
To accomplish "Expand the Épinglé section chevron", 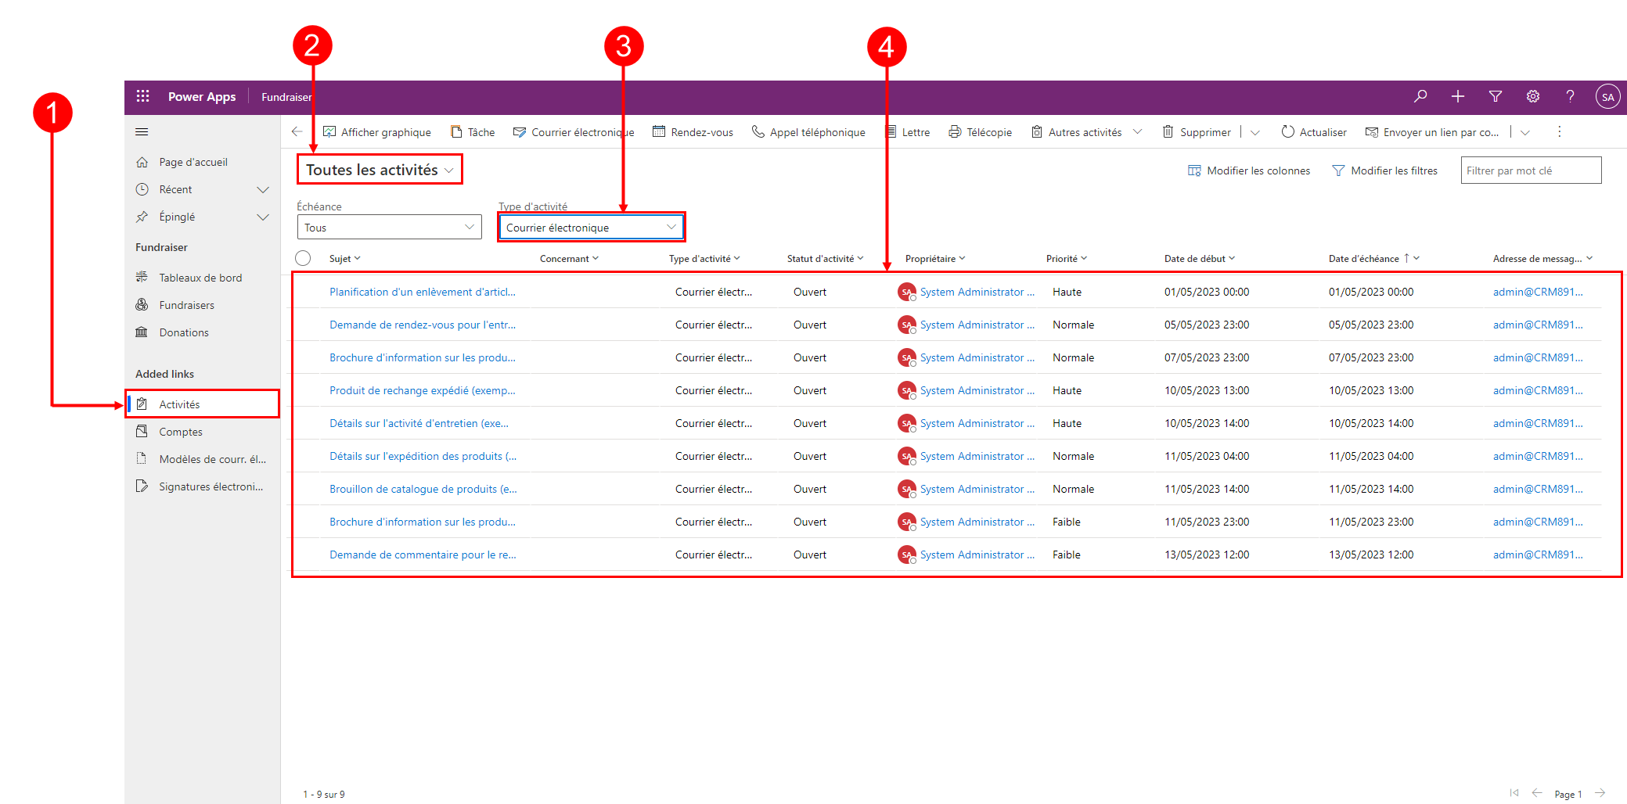I will tap(263, 217).
